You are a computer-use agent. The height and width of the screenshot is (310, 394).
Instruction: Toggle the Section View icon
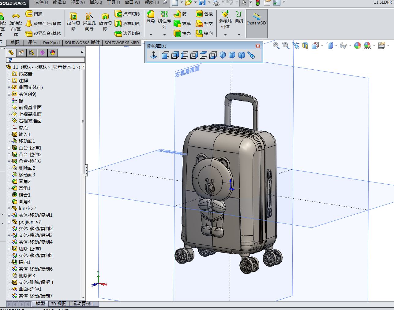305,46
